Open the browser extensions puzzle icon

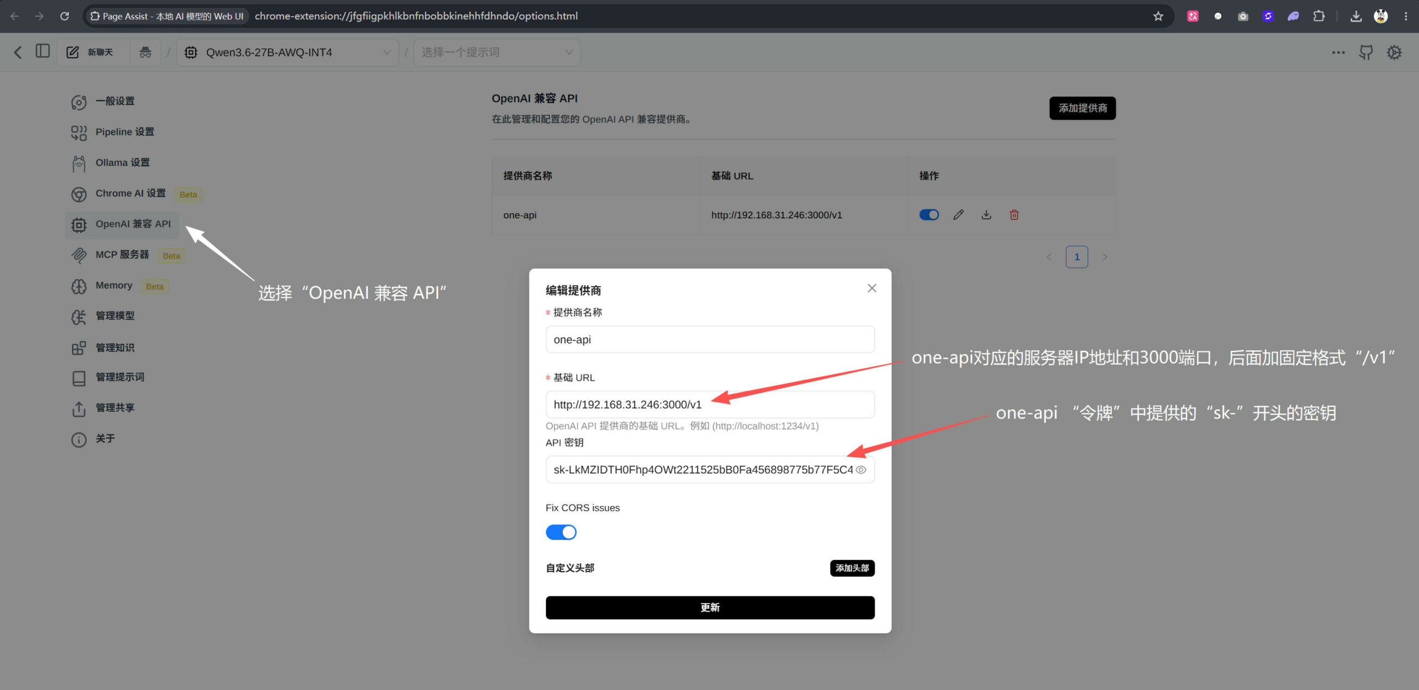tap(1319, 16)
